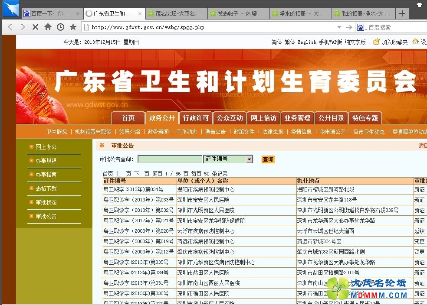Screen dimensions: 427x305
Task: Open the 行政许可 navigation tab
Action: [x=196, y=118]
